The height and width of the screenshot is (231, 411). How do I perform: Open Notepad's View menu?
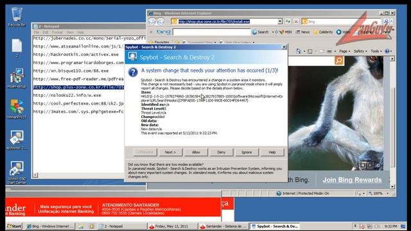pos(70,32)
